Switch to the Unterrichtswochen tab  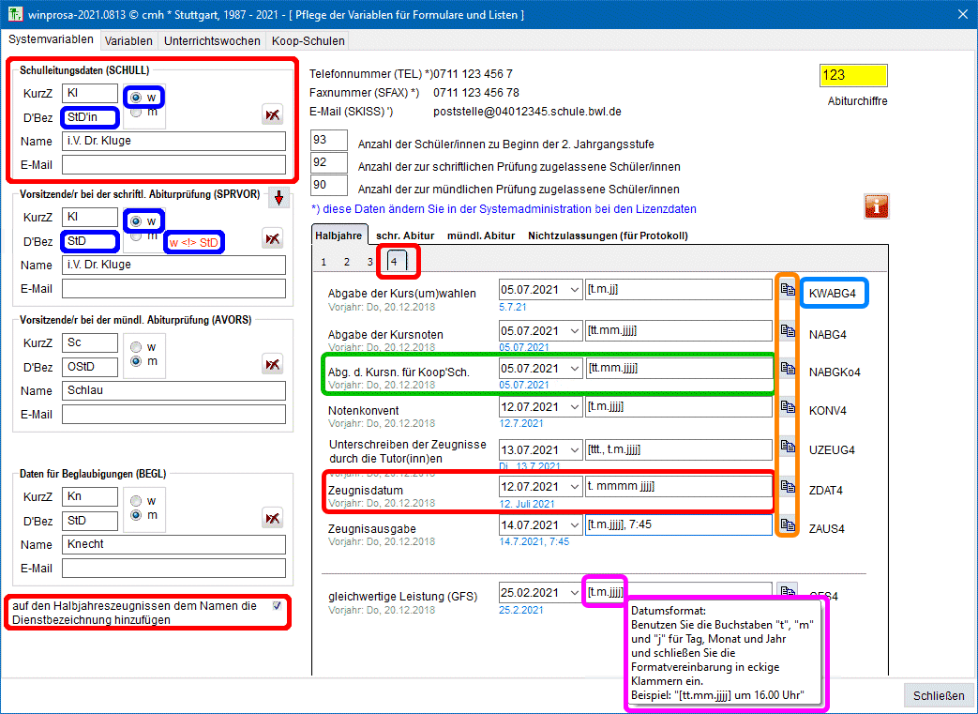click(x=212, y=41)
